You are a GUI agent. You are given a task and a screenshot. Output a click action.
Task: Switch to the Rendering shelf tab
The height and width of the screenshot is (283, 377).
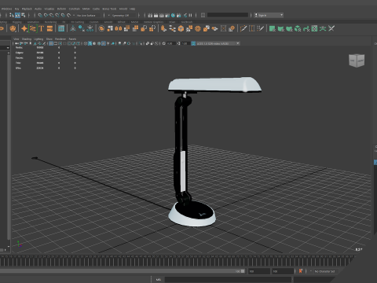[x=50, y=22]
